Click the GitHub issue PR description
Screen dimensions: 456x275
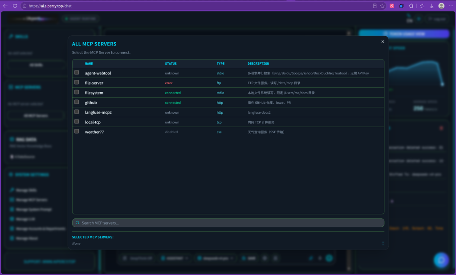pyautogui.click(x=269, y=103)
